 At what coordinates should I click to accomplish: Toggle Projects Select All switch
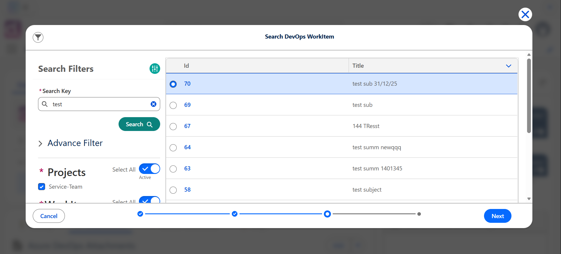pos(150,169)
